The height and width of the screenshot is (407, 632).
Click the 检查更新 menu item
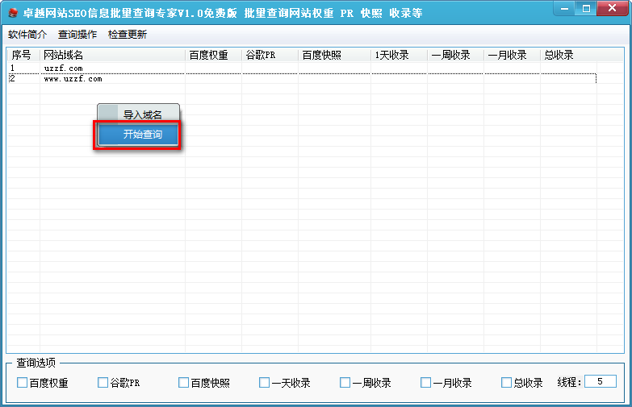128,35
